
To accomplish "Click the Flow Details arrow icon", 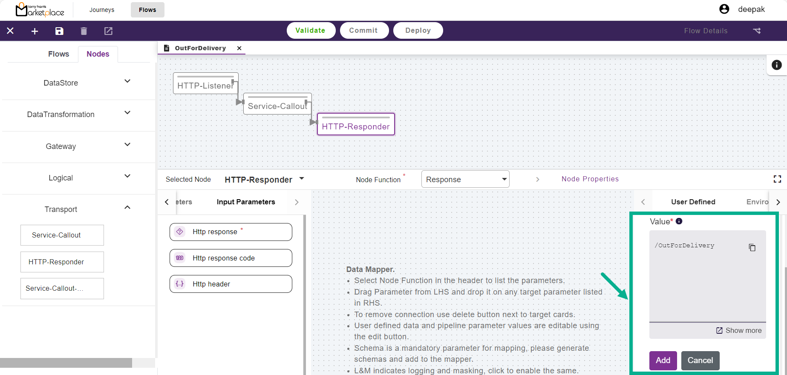I will (757, 31).
